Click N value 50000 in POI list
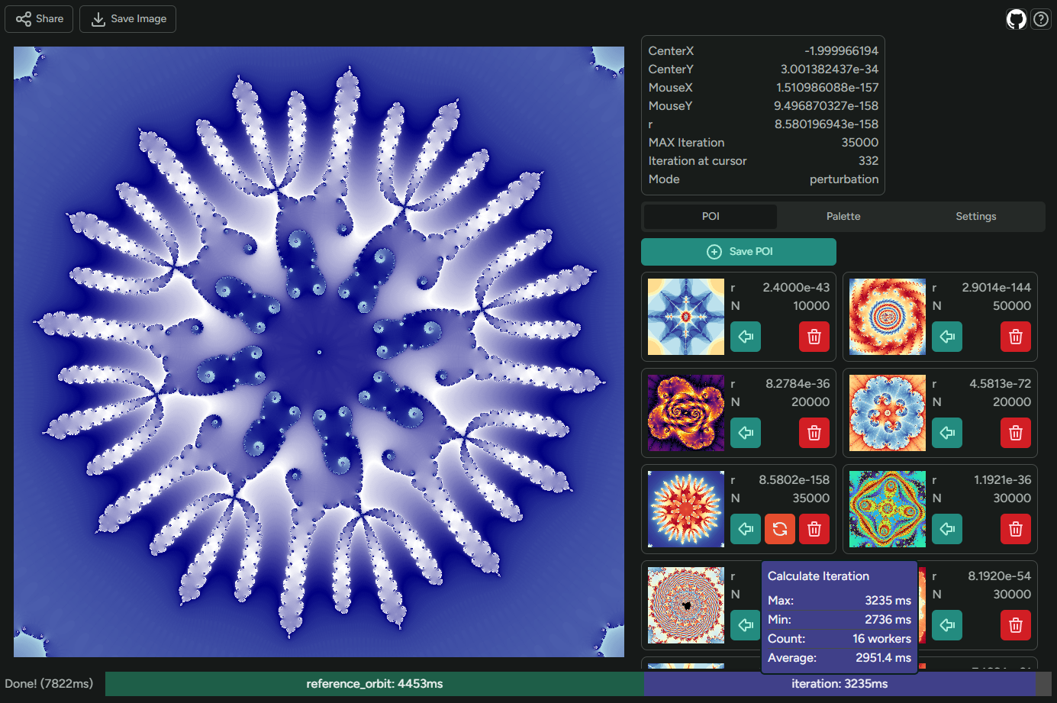Image resolution: width=1057 pixels, height=703 pixels. point(1012,306)
